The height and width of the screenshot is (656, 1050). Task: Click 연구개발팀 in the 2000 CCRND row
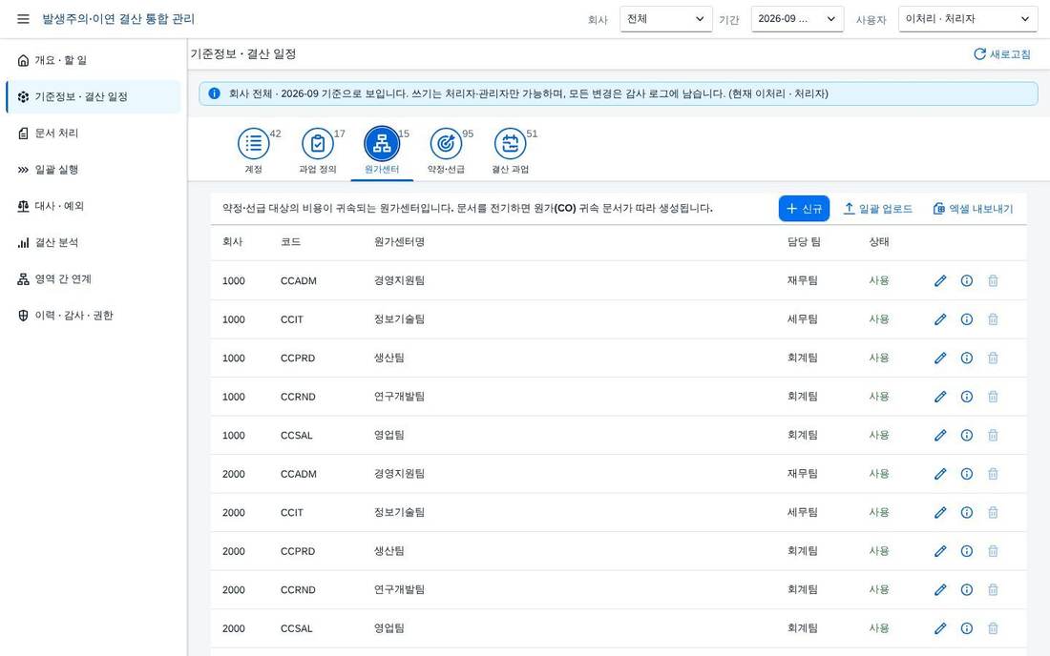click(x=399, y=590)
